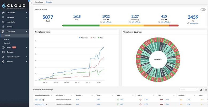
Task: Toggle the Unique Assets switch
Action: click(x=203, y=9)
